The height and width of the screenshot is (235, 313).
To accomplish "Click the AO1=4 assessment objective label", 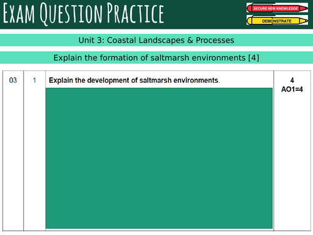I will [292, 90].
